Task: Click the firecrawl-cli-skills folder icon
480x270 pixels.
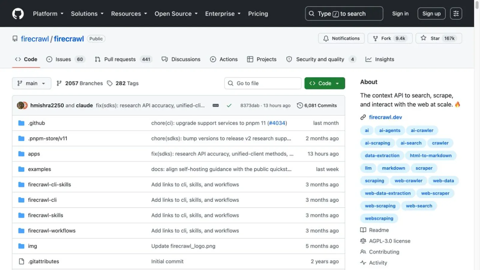Action: point(21,184)
